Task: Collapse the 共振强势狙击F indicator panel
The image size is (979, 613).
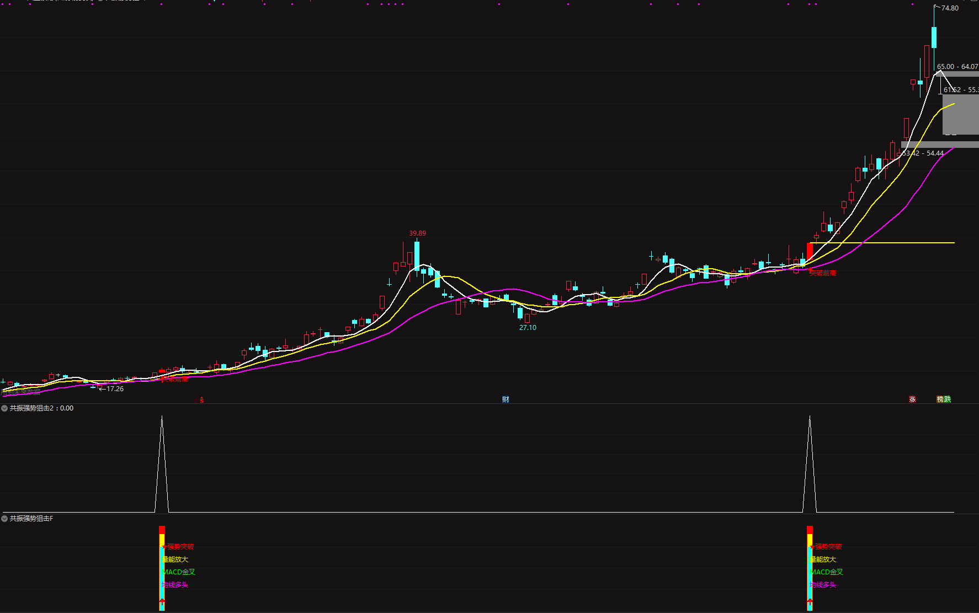Action: click(5, 519)
